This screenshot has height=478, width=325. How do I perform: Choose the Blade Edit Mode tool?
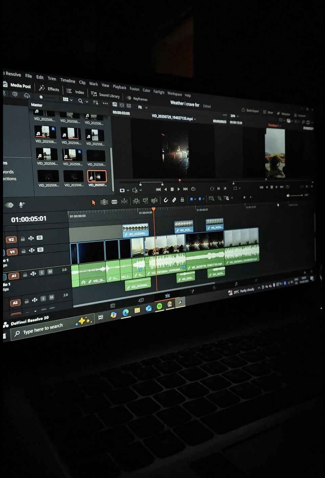[x=114, y=202]
